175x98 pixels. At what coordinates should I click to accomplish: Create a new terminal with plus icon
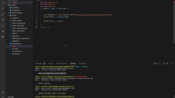pos(159,63)
